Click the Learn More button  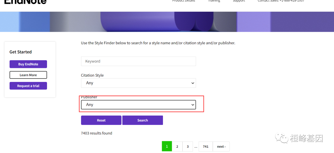(28, 75)
